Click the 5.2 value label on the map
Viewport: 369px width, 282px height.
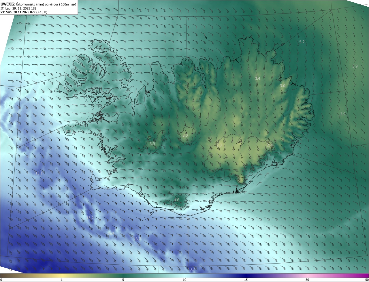click(x=302, y=42)
